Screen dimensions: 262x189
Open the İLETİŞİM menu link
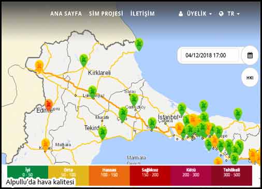pyautogui.click(x=142, y=14)
